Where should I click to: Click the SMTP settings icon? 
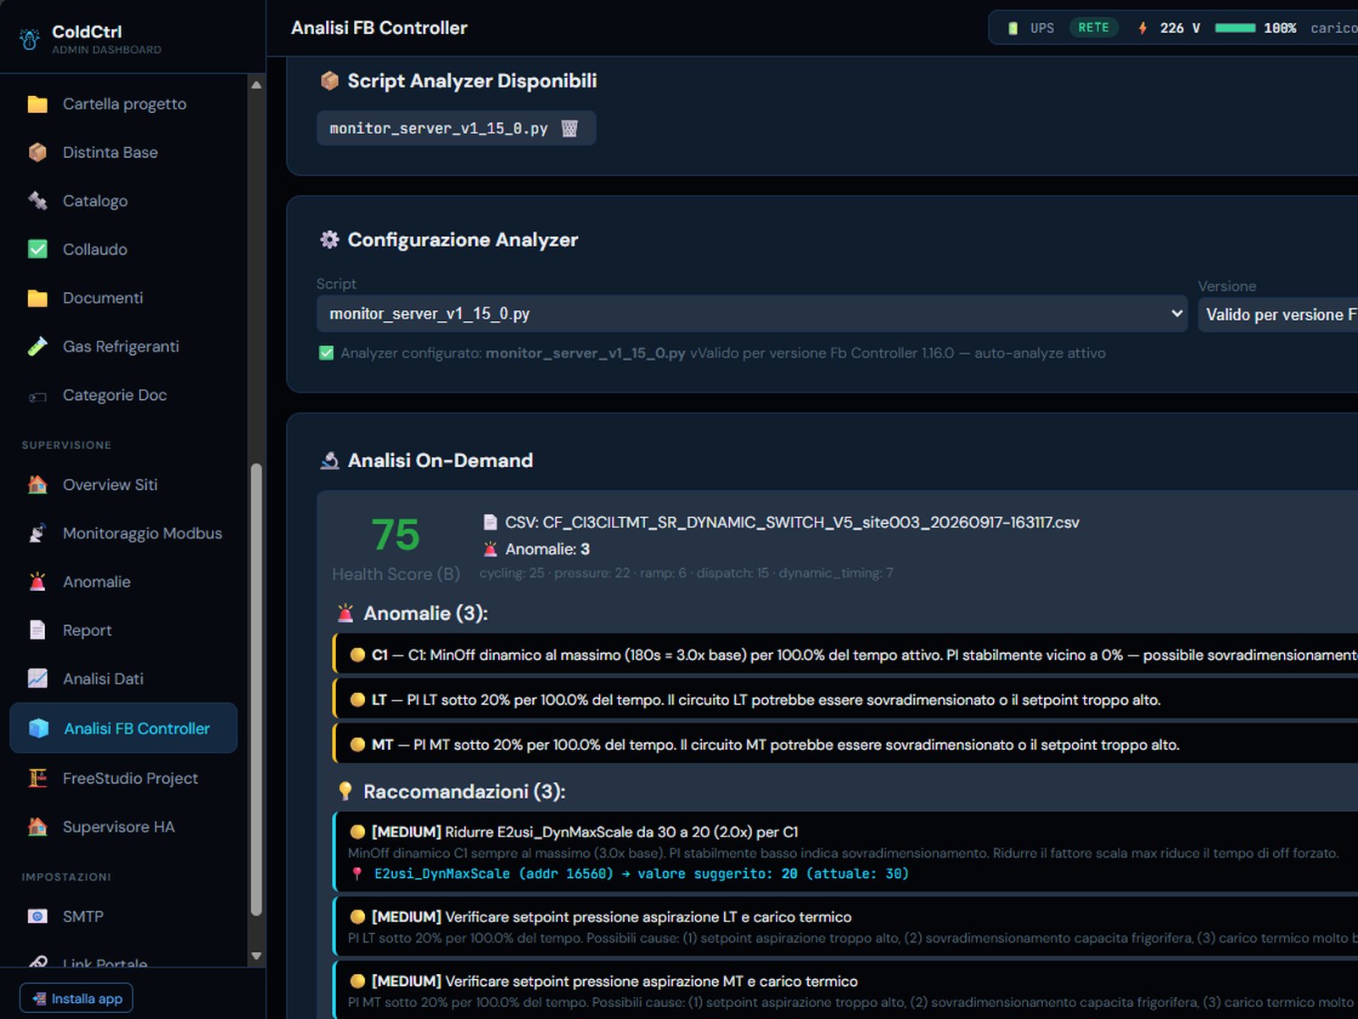pyautogui.click(x=37, y=916)
